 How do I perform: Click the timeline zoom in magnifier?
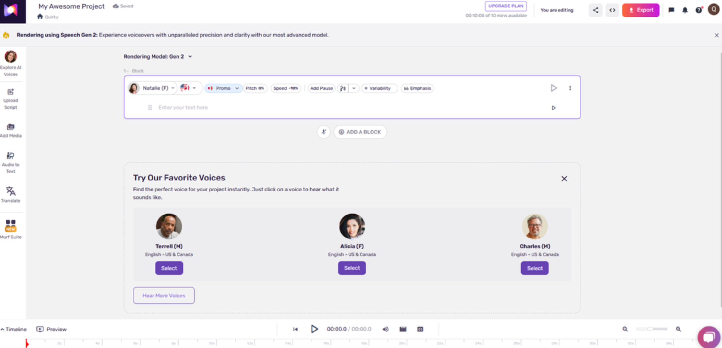point(679,329)
